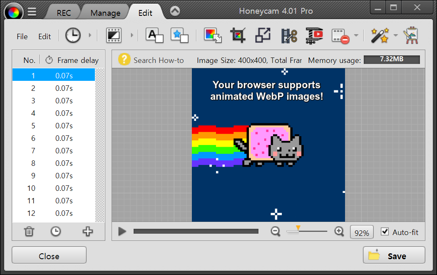437x275 pixels.
Task: Toggle the Auto-fit checkbox
Action: coord(385,232)
